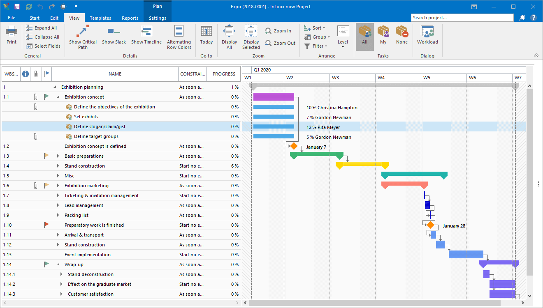Image resolution: width=543 pixels, height=308 pixels.
Task: Open the File menu
Action: (12, 18)
